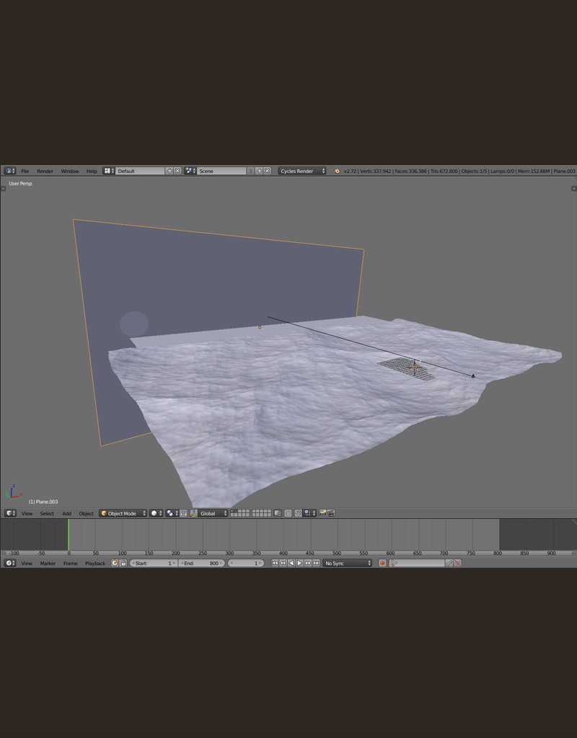The width and height of the screenshot is (577, 738).
Task: Select the translate manipulator icon
Action: click(x=189, y=512)
